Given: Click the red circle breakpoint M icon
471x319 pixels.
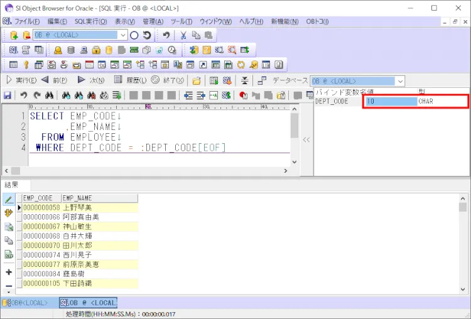Looking at the screenshot, I should (x=243, y=95).
